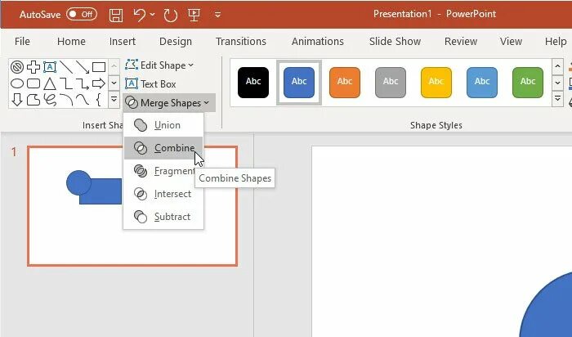572x337 pixels.
Task: Click the Save icon in the title bar
Action: pyautogui.click(x=116, y=15)
